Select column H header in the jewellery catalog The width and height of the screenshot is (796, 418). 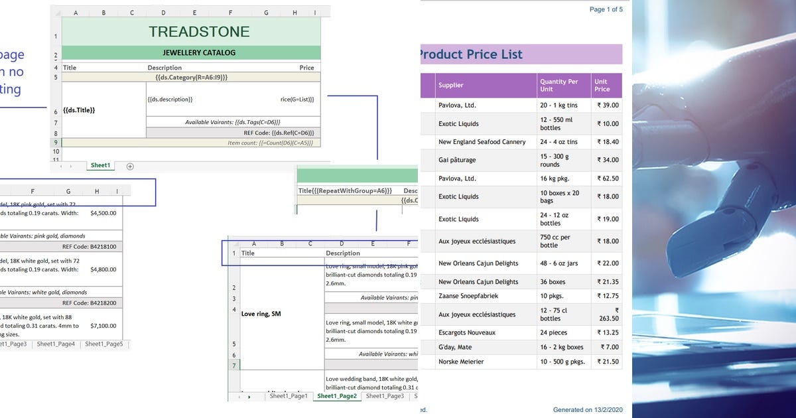pyautogui.click(x=295, y=12)
